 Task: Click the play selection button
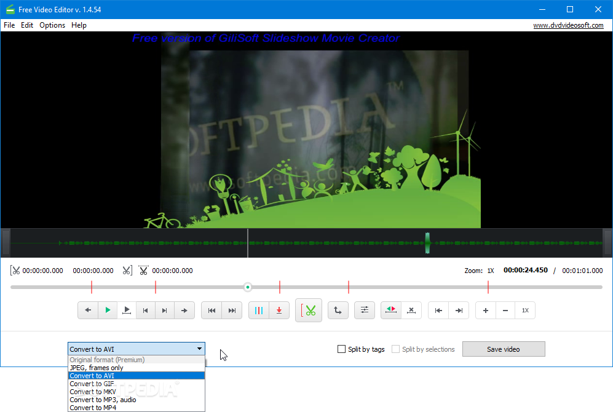coord(127,311)
